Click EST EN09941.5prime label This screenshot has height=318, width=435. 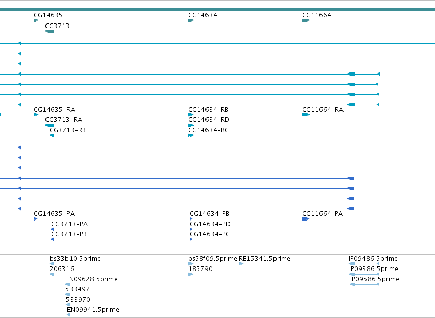tap(93, 310)
